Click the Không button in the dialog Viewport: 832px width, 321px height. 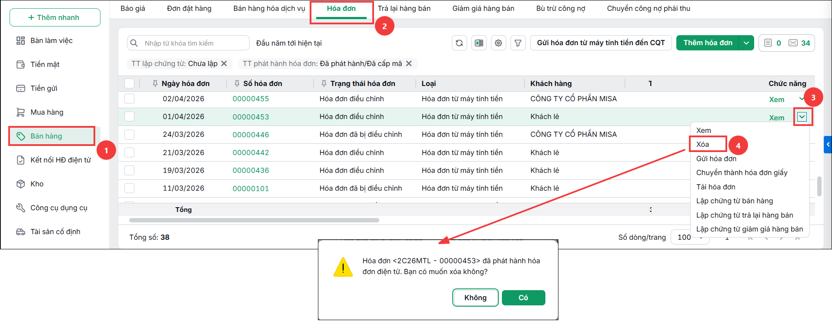click(475, 298)
